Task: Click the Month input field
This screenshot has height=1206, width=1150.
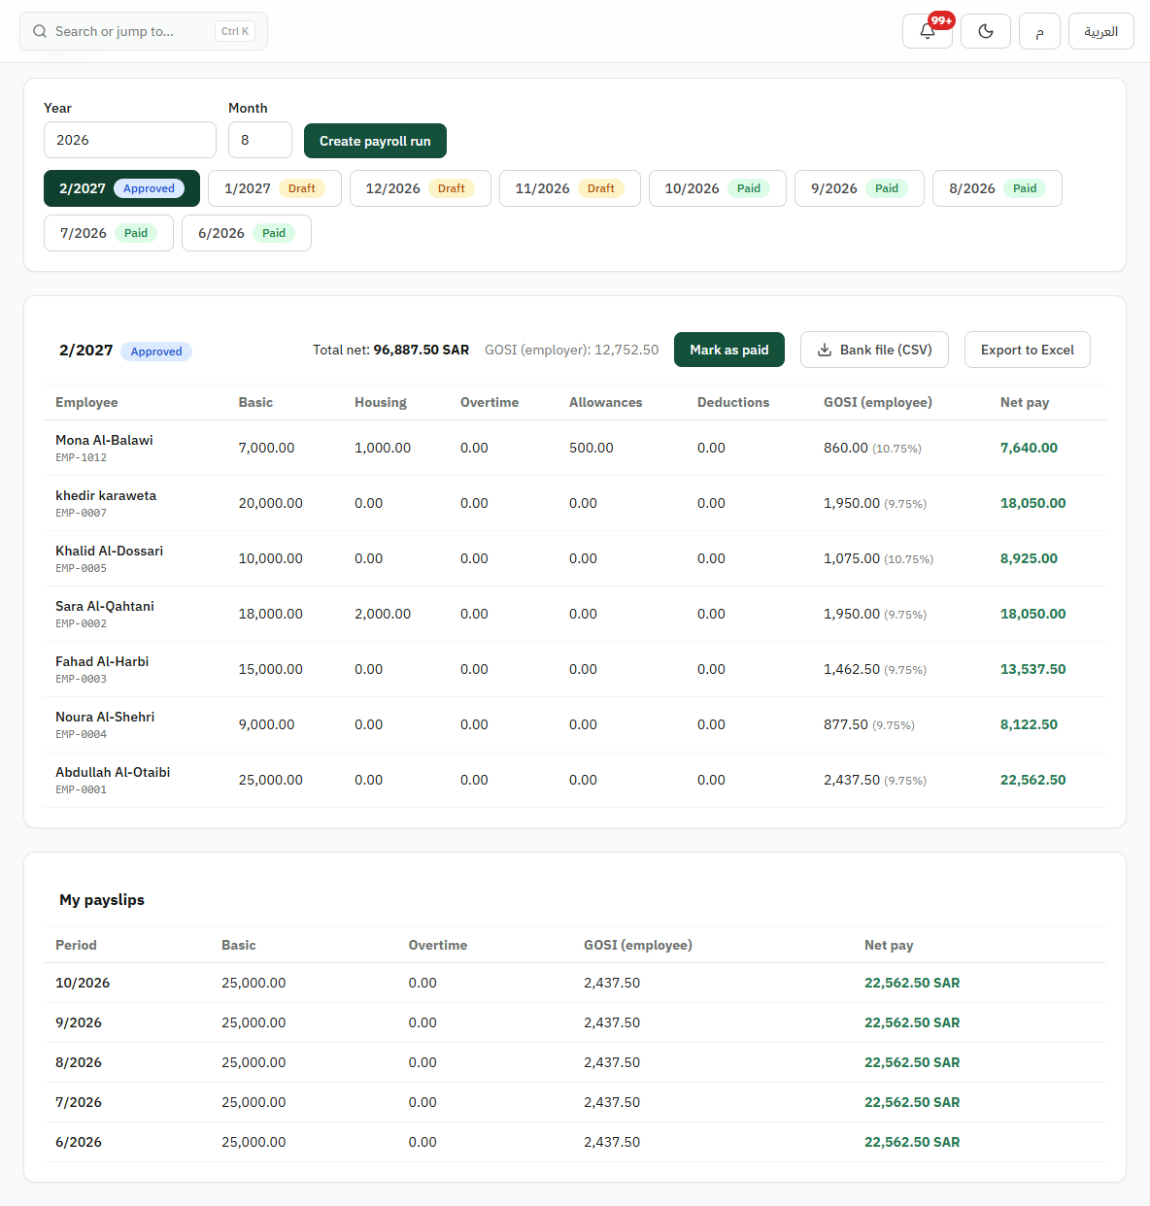Action: pyautogui.click(x=260, y=140)
